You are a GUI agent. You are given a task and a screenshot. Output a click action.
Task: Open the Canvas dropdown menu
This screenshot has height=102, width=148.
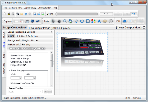coord(137,98)
